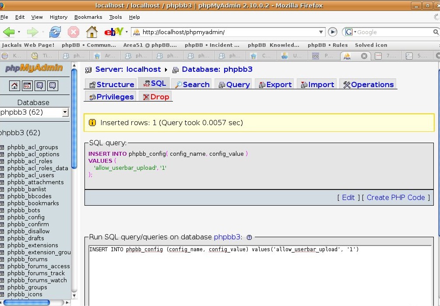Click the Edit link under the SQL query
Image resolution: width=440 pixels, height=306 pixels.
348,197
